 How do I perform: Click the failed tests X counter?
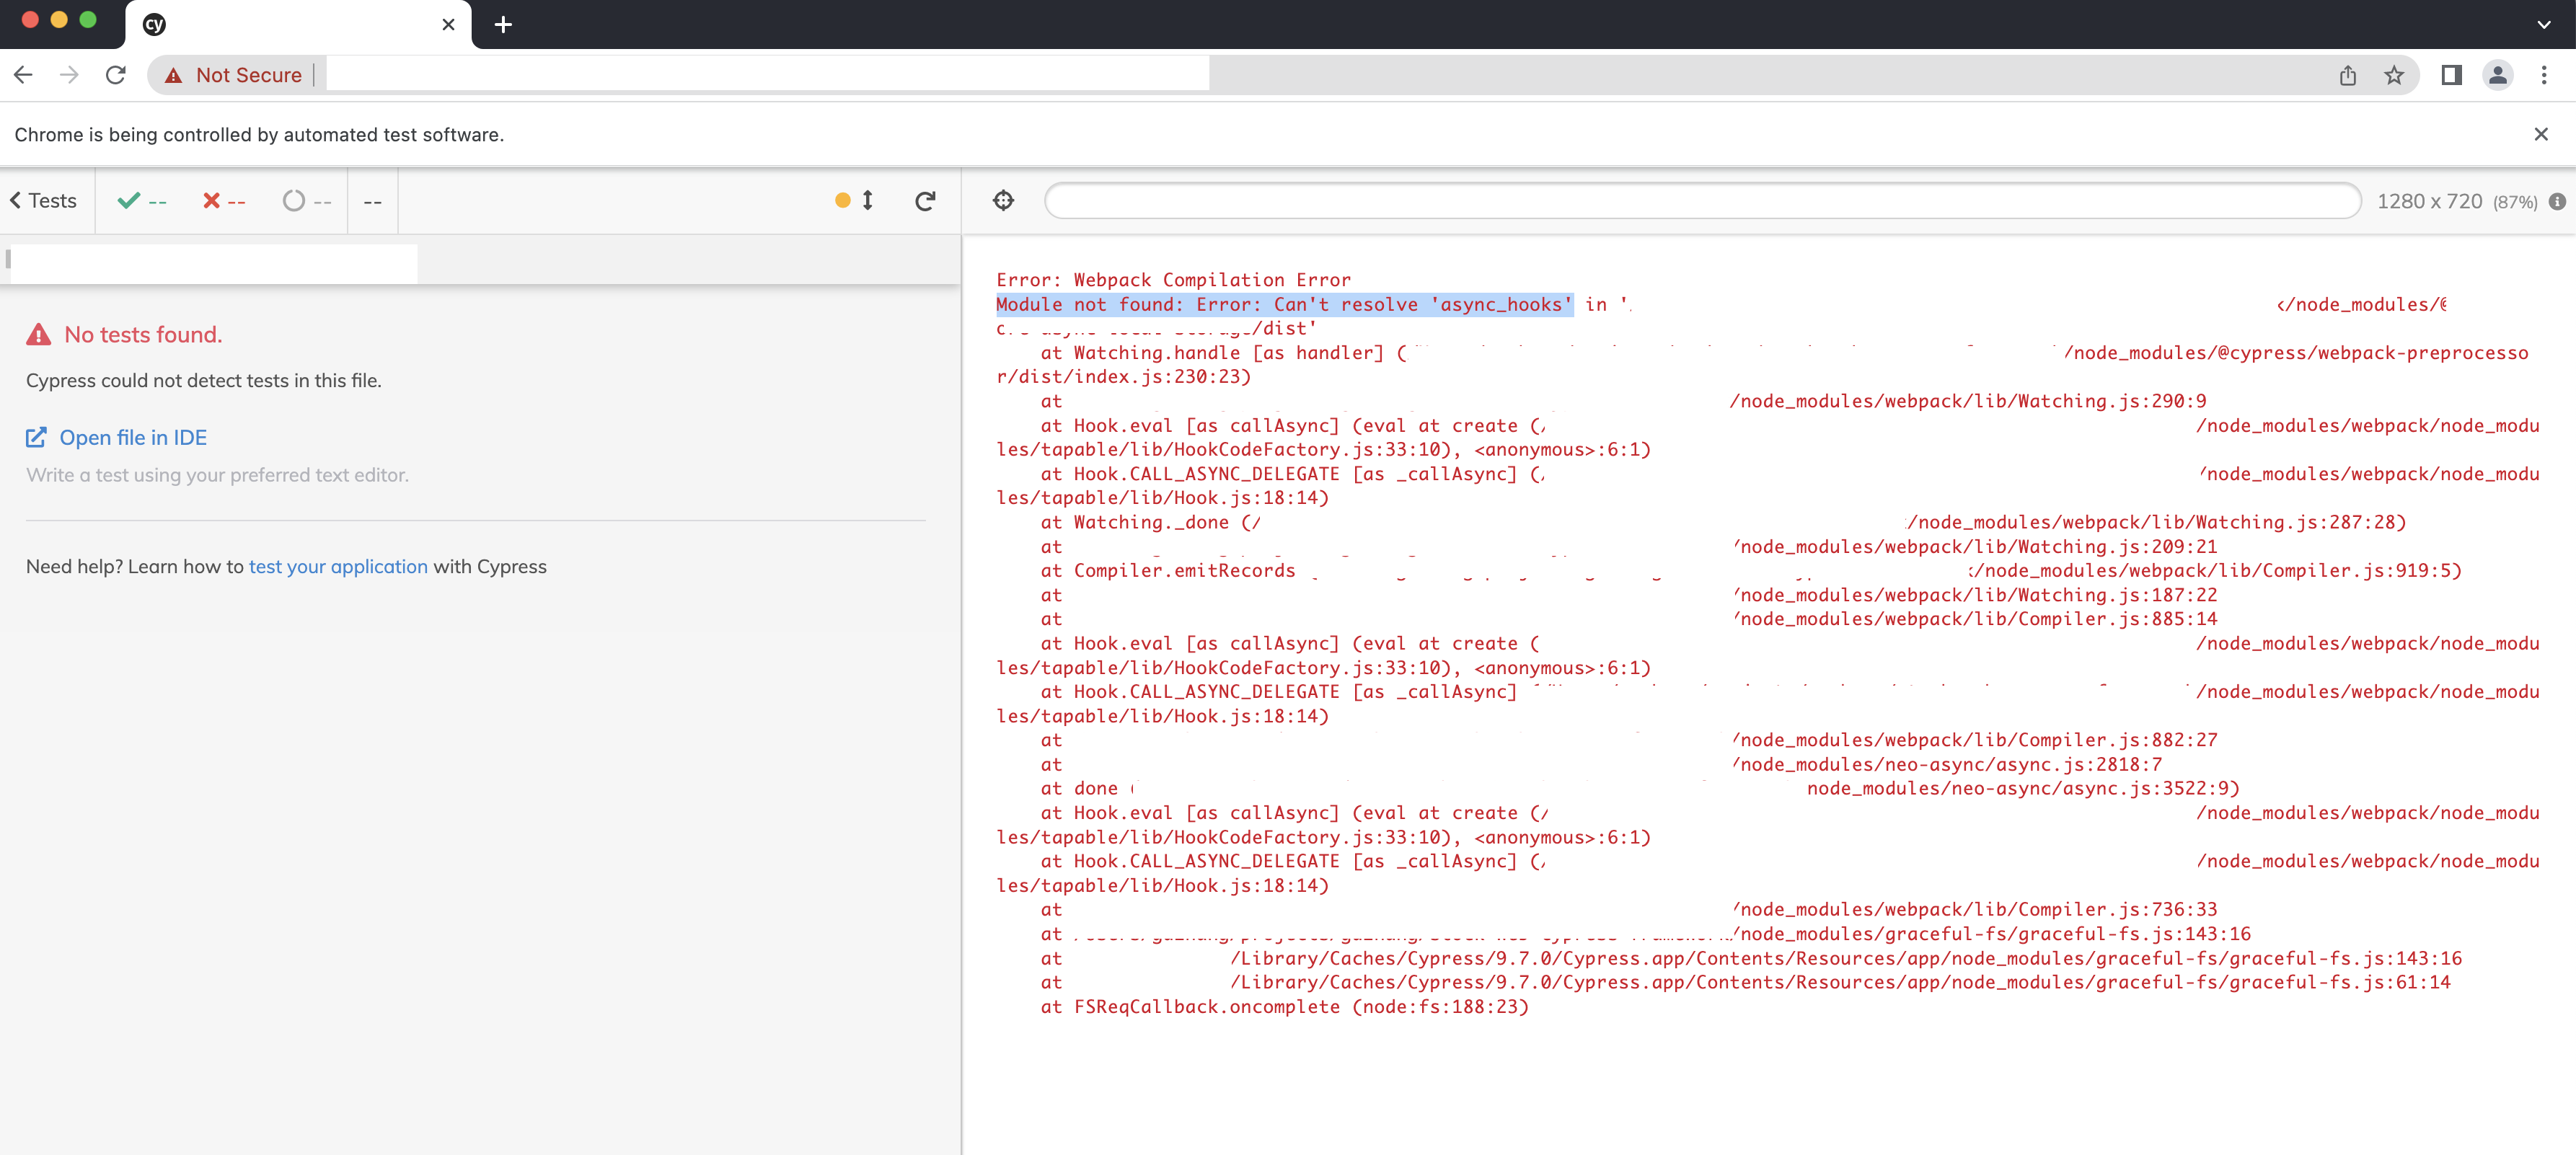click(224, 201)
